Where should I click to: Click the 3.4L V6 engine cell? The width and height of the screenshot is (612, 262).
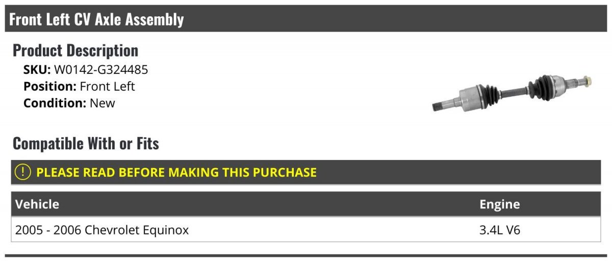point(499,230)
